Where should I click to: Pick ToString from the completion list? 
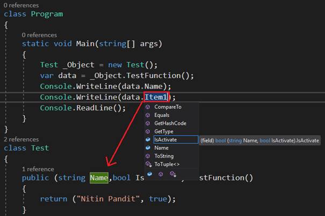tap(164, 156)
